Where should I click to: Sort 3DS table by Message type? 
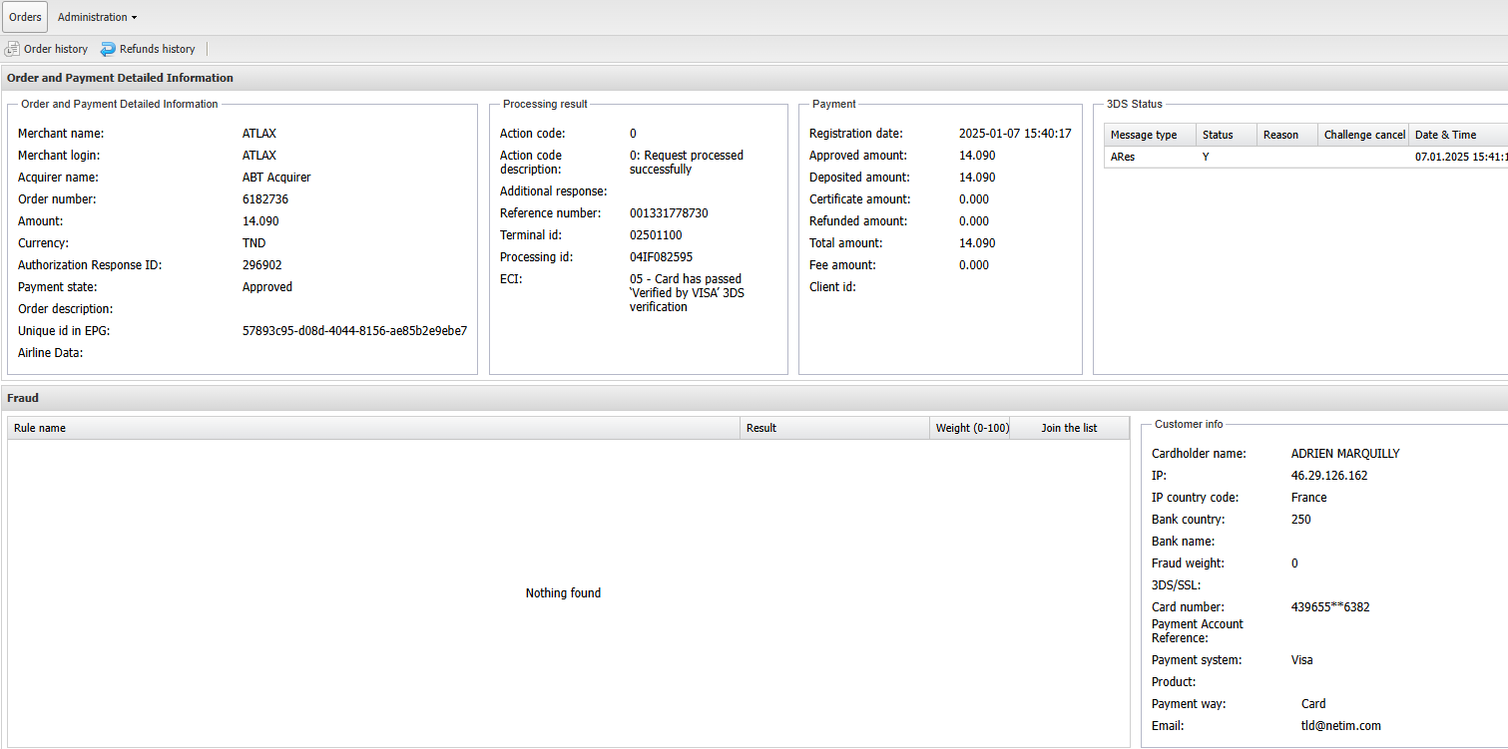pyautogui.click(x=1149, y=135)
